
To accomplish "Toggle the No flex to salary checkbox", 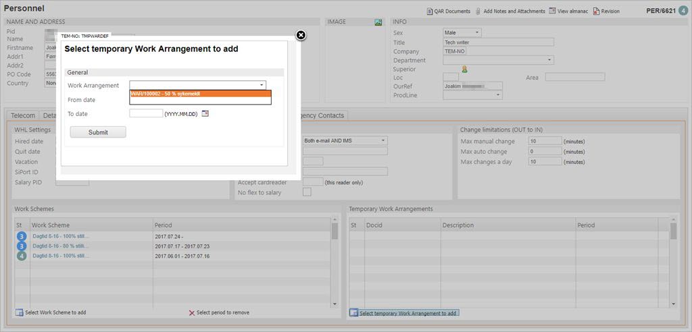I will point(307,192).
